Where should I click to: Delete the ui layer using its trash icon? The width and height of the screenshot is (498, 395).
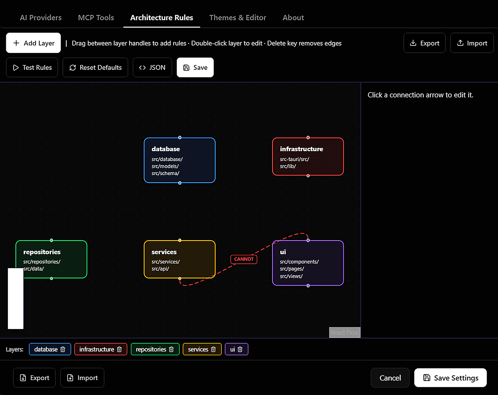240,349
